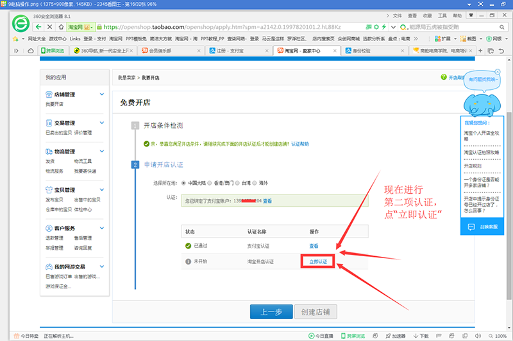The height and width of the screenshot is (341, 513).
Task: Click the 我的网游交易 gamepad icon
Action: click(49, 267)
